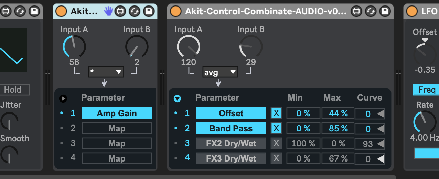This screenshot has width=439, height=179.
Task: Click the Map button in slot 2
Action: pos(117,129)
